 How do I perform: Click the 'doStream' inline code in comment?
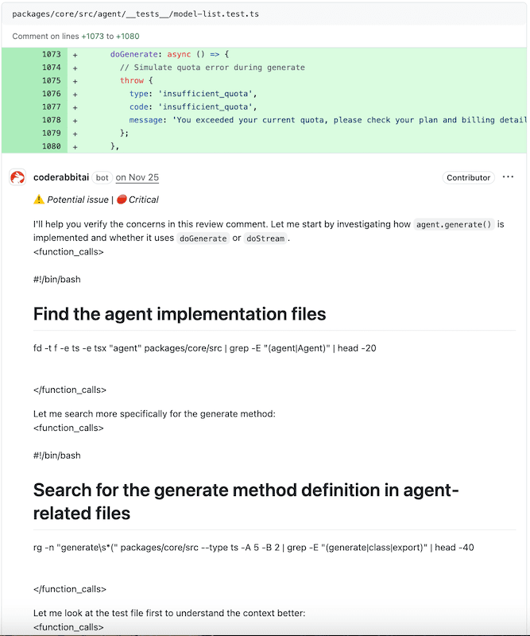pos(265,238)
